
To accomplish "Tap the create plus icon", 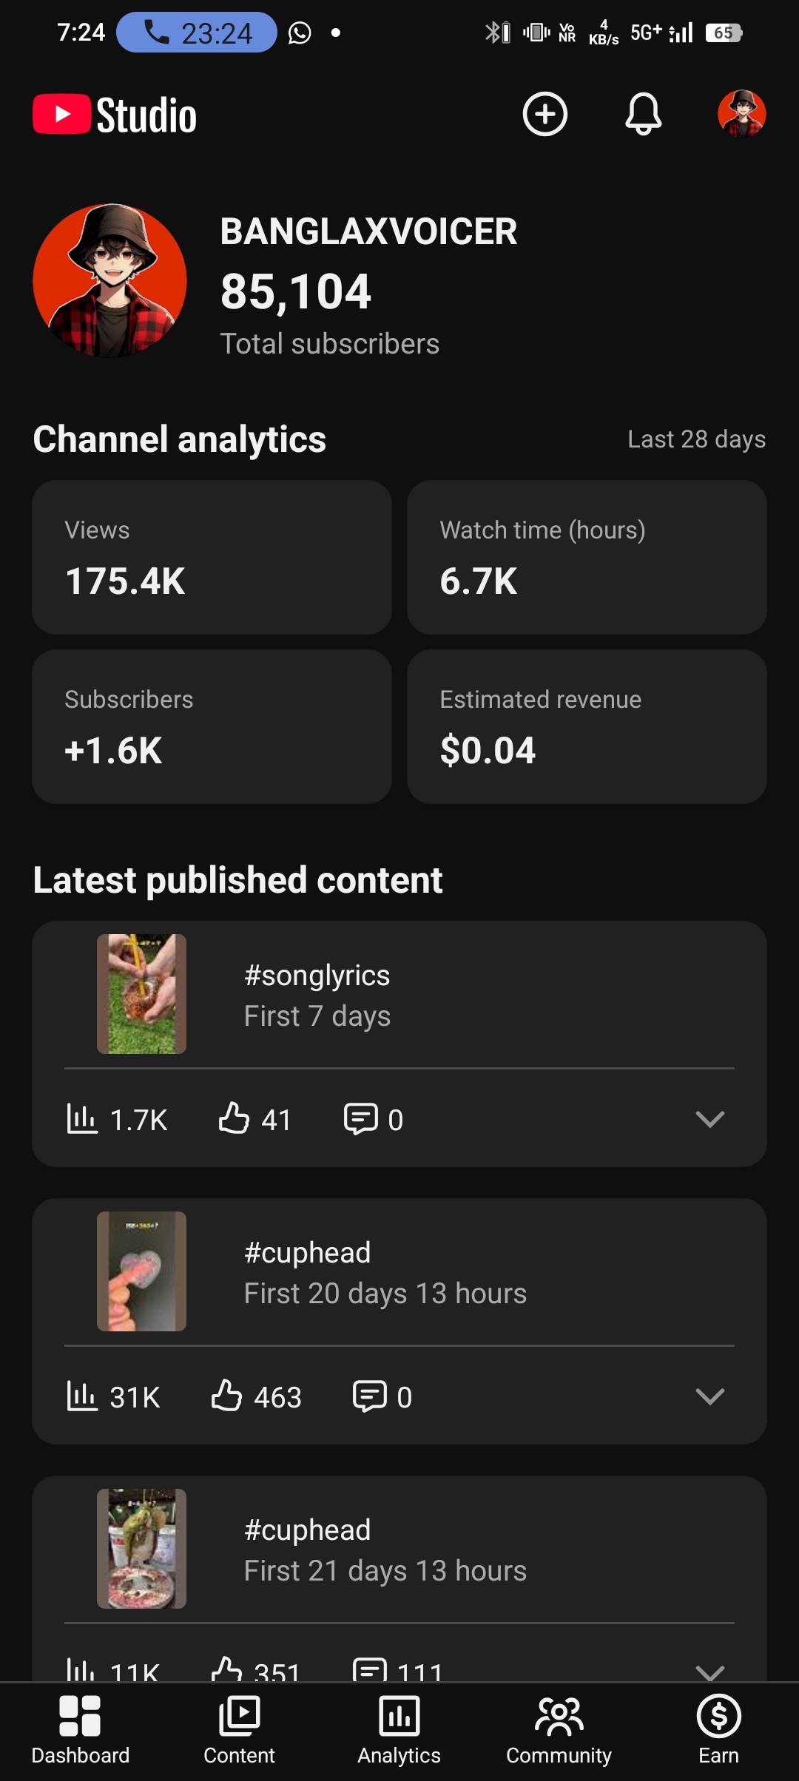I will pyautogui.click(x=545, y=114).
